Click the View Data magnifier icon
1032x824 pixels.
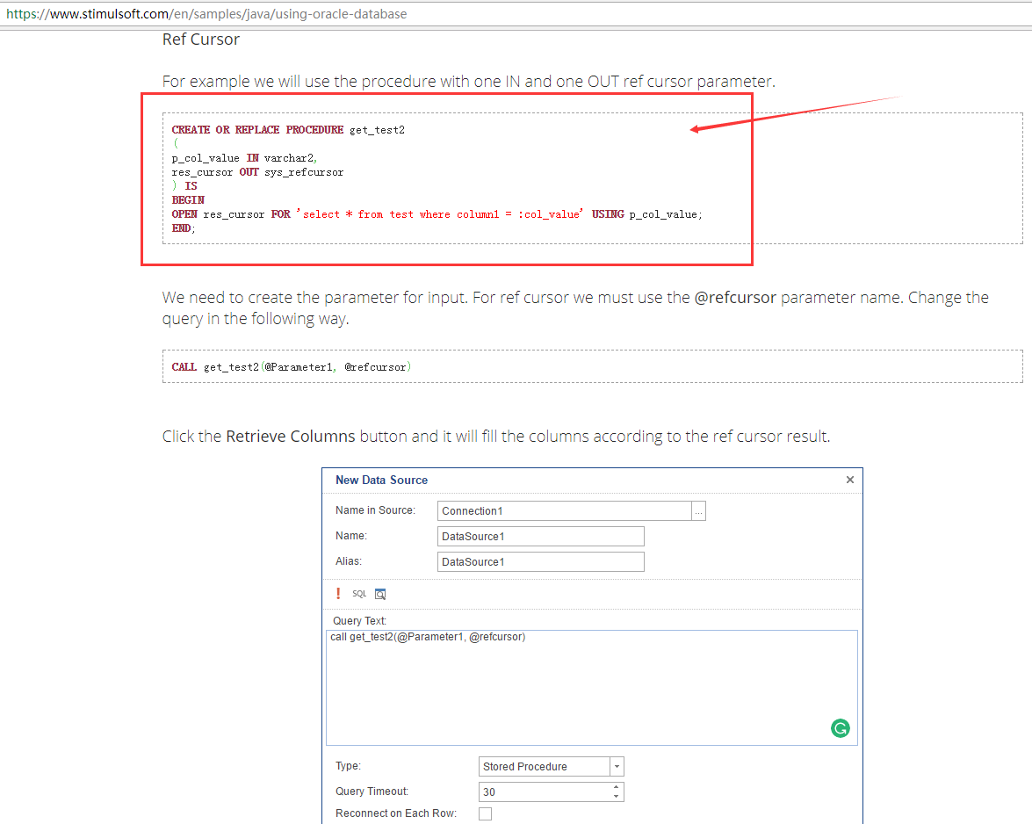coord(380,594)
